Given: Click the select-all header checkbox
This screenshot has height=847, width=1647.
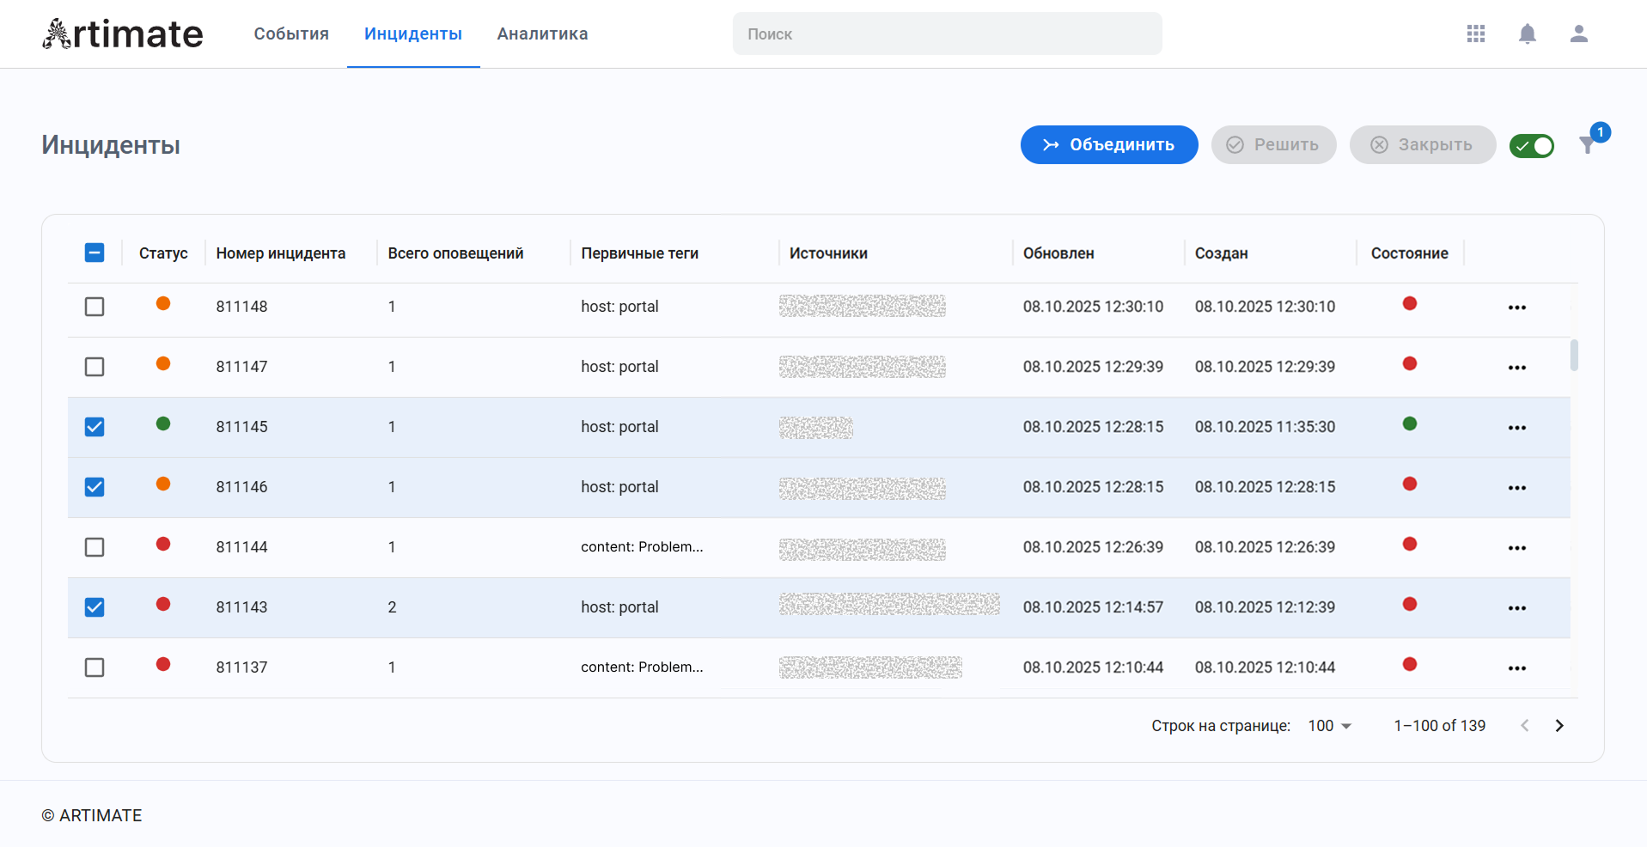Looking at the screenshot, I should pyautogui.click(x=95, y=253).
